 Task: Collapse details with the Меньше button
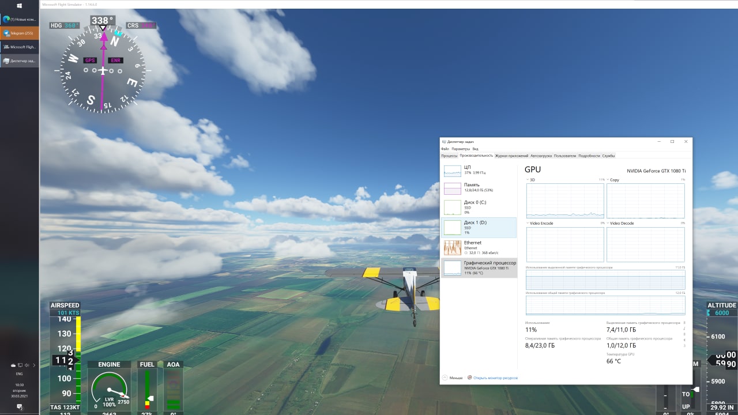pos(453,378)
